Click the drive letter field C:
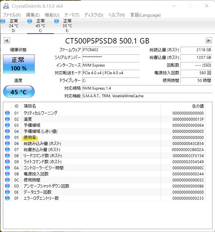Image resolution: width=215 pixels, height=232 pixels. coord(111,81)
